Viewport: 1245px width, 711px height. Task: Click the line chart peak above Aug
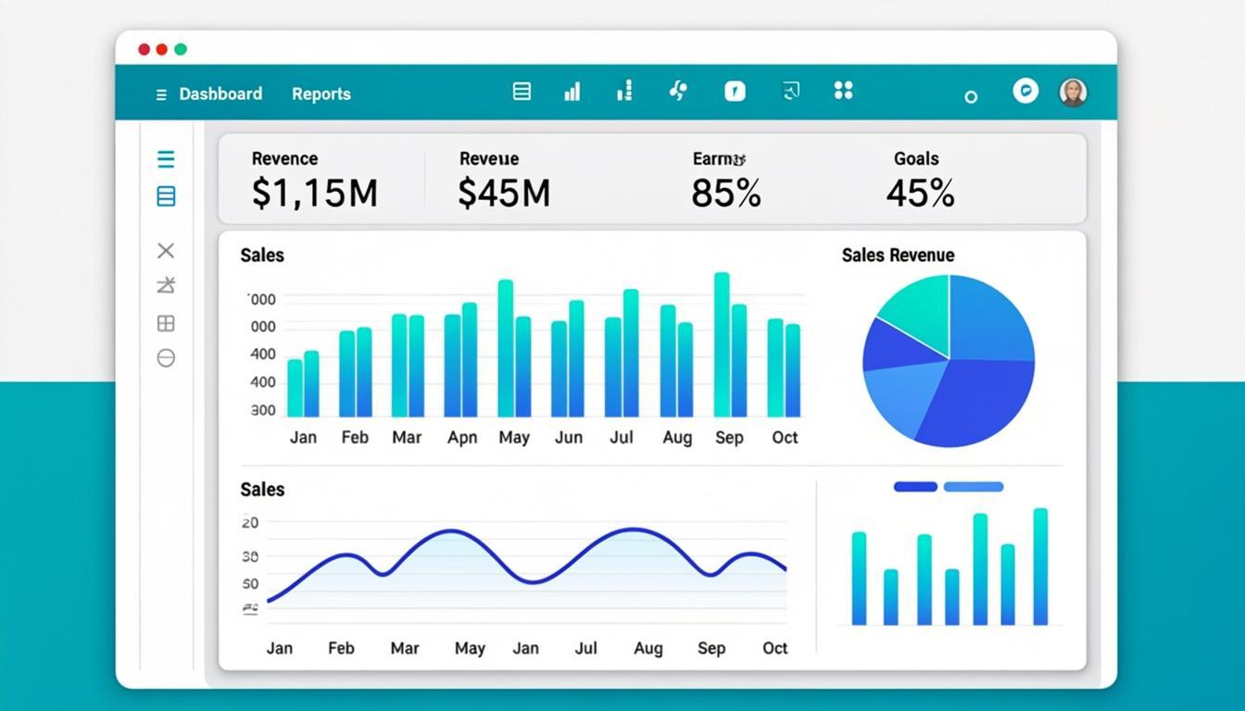point(634,530)
